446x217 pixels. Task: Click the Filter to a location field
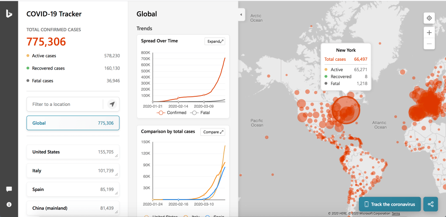click(64, 104)
